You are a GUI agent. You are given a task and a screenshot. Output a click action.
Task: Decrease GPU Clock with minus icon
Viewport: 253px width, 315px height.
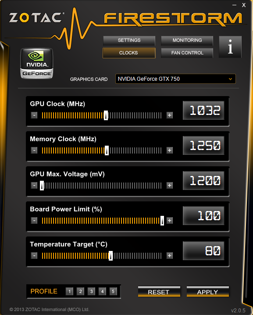[34, 115]
